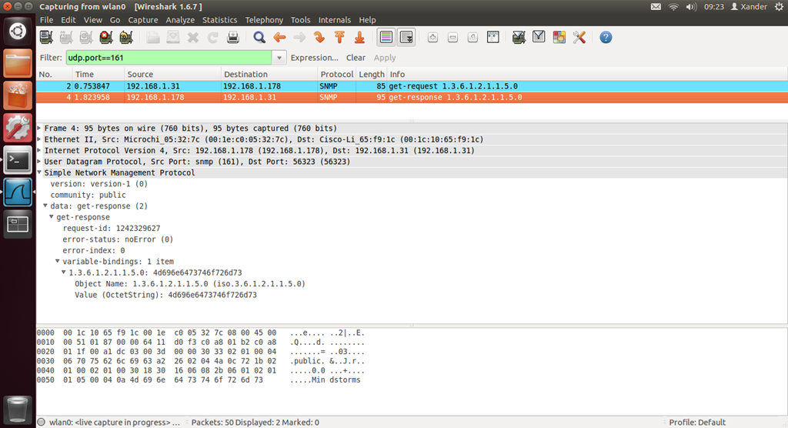Screen dimensions: 788x428
Task: Open the Statistics menu
Action: coord(219,20)
